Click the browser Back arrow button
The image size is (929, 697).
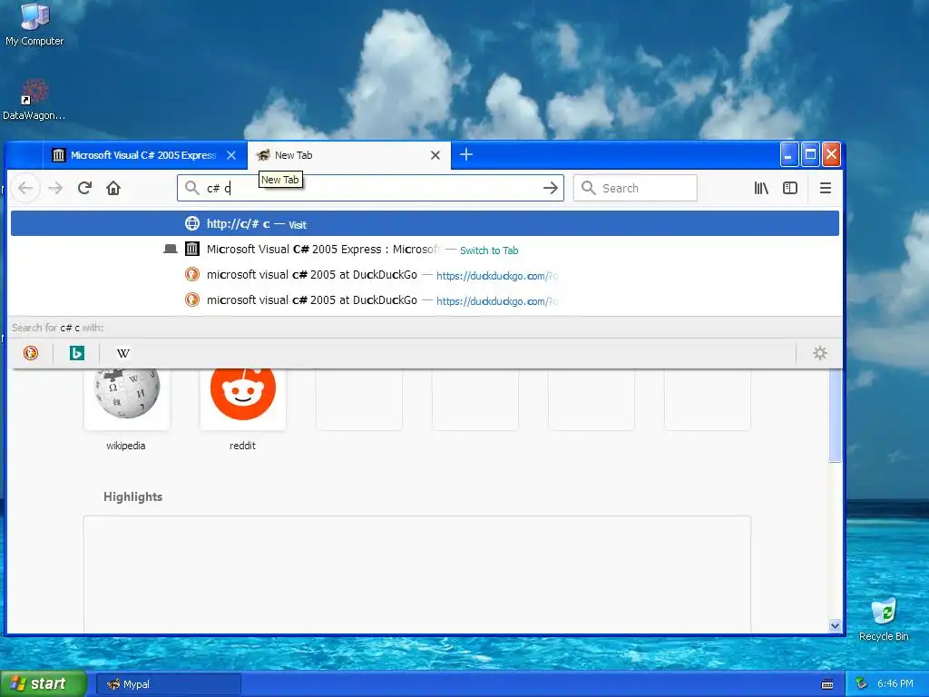point(25,188)
